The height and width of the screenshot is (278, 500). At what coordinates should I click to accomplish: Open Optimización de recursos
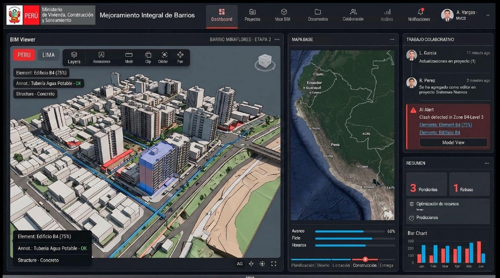[x=437, y=204]
